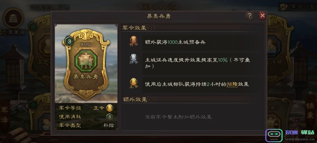The image size is (317, 143).
Task: Click the 额外效果 section header
Action: 135,99
